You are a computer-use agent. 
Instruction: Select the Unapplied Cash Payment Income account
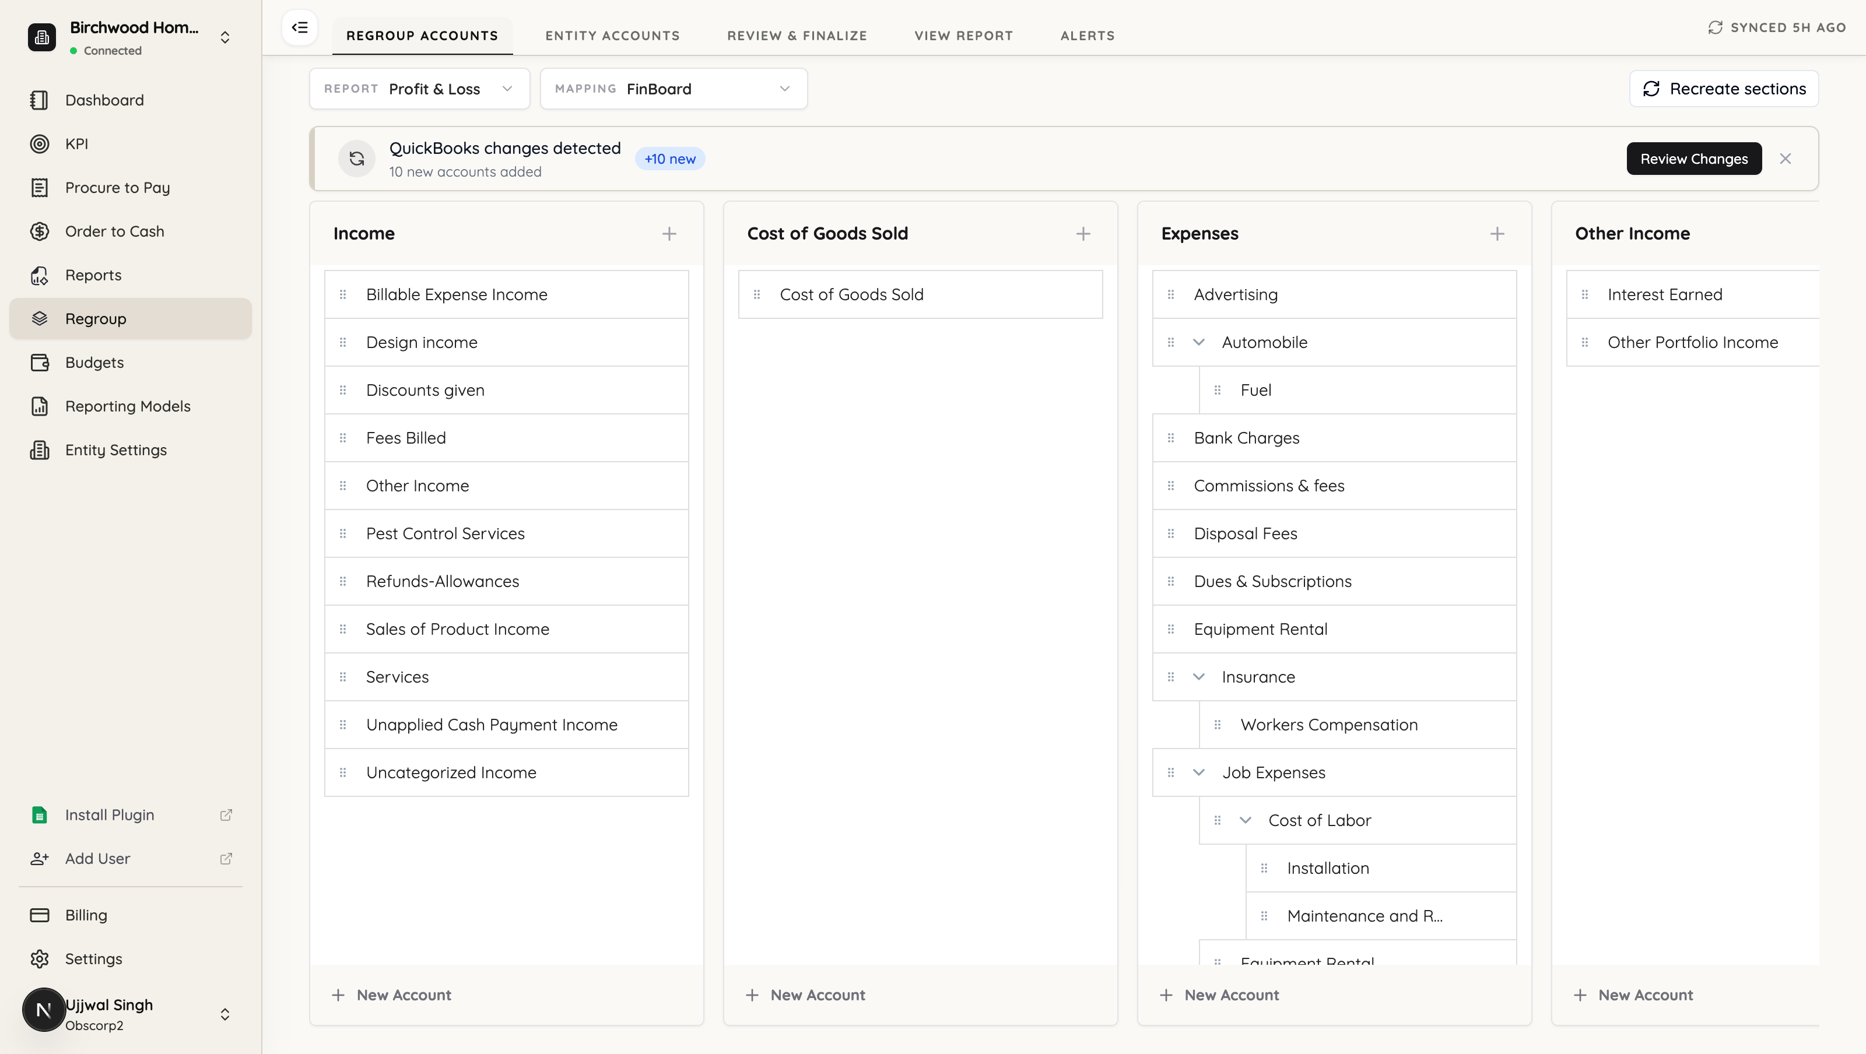506,725
